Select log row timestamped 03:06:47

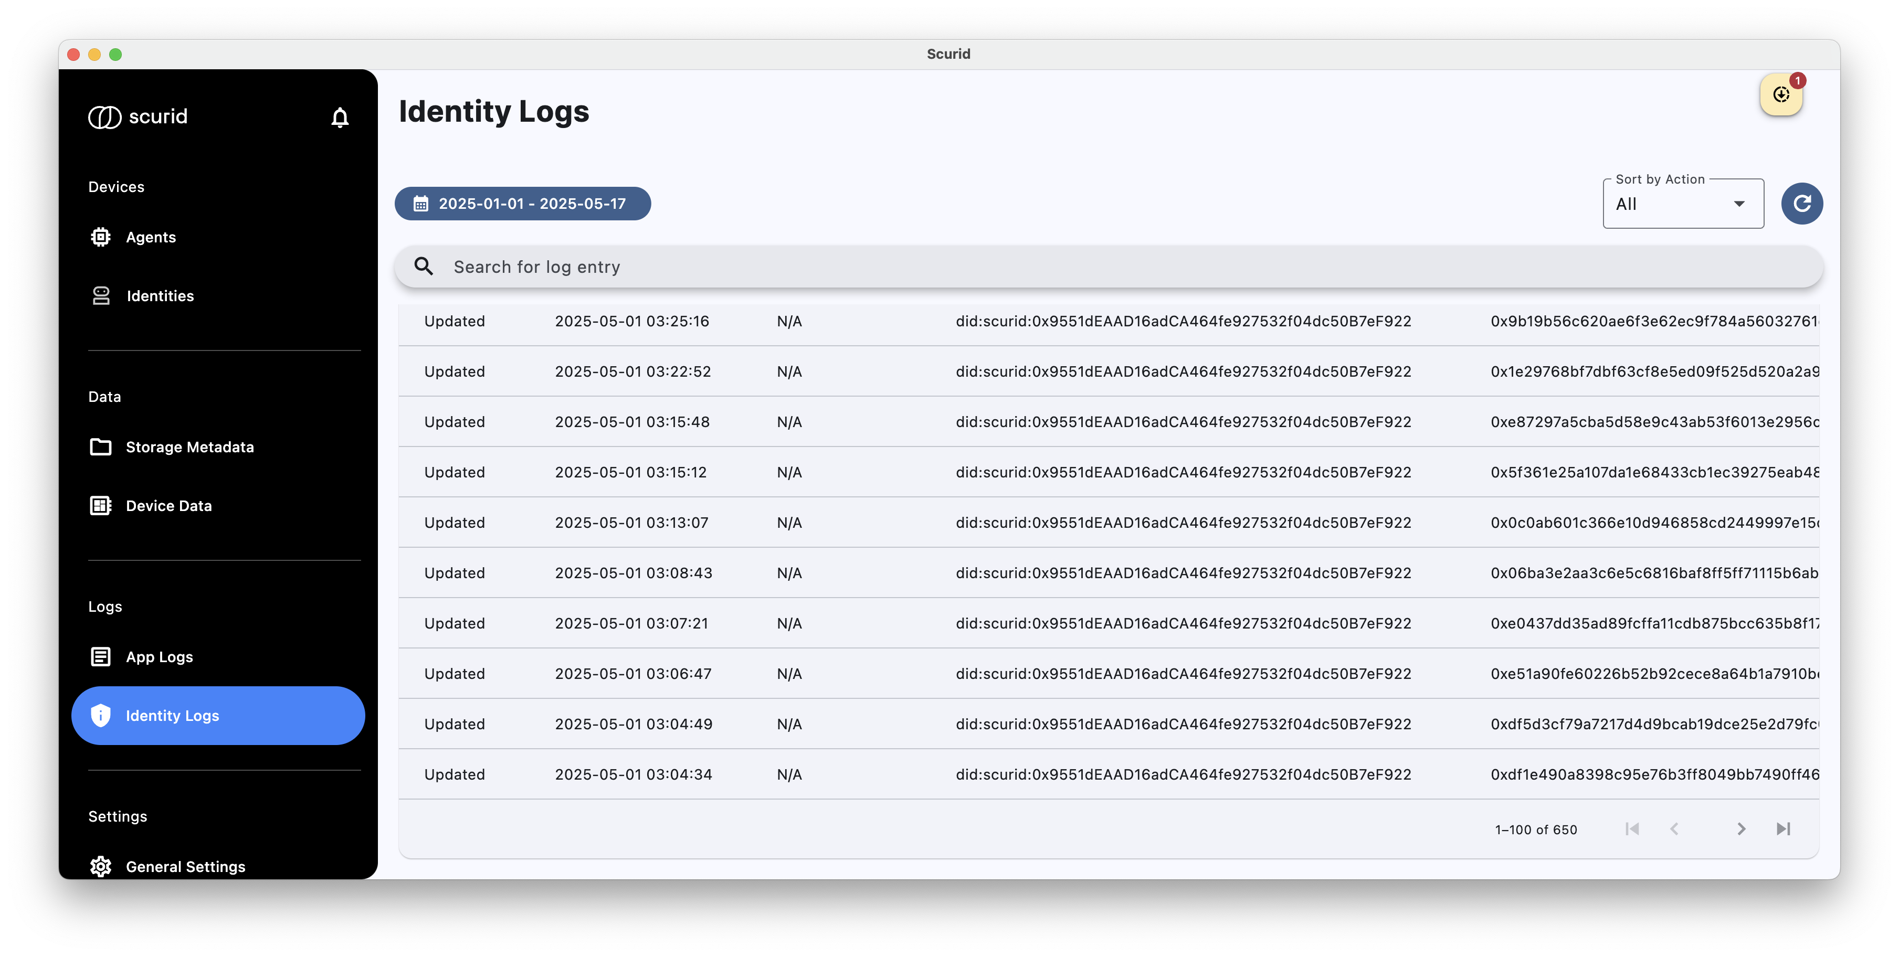point(1109,673)
